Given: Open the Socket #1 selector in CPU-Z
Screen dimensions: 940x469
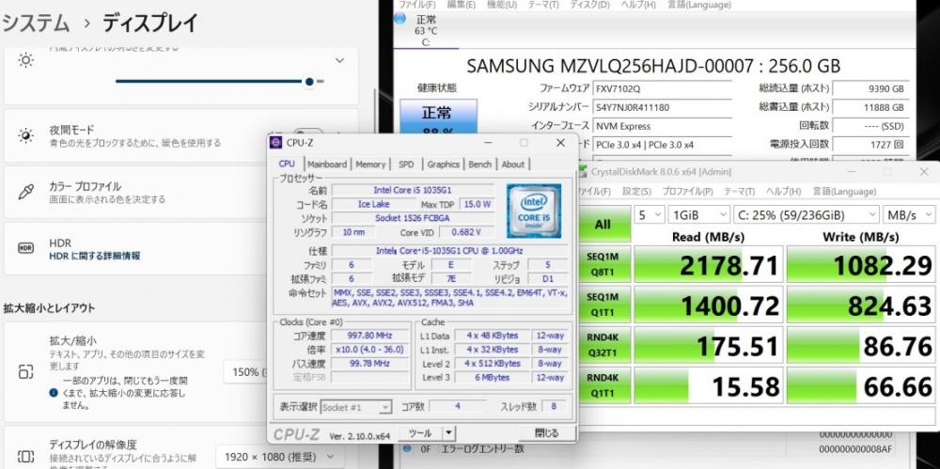Looking at the screenshot, I should (356, 407).
